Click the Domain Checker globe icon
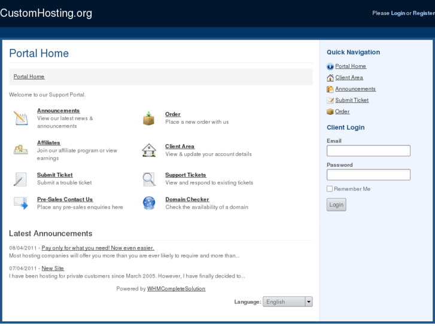Viewport: 435px width, 326px height. (149, 203)
